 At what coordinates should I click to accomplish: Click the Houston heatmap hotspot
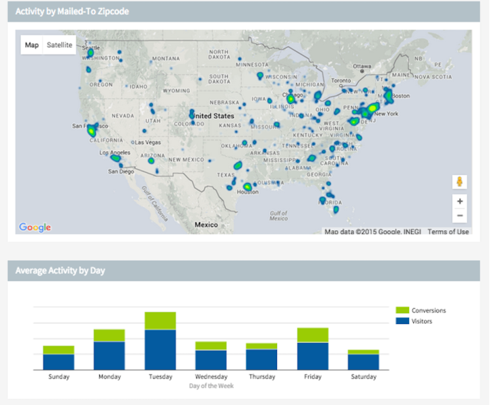pos(247,187)
